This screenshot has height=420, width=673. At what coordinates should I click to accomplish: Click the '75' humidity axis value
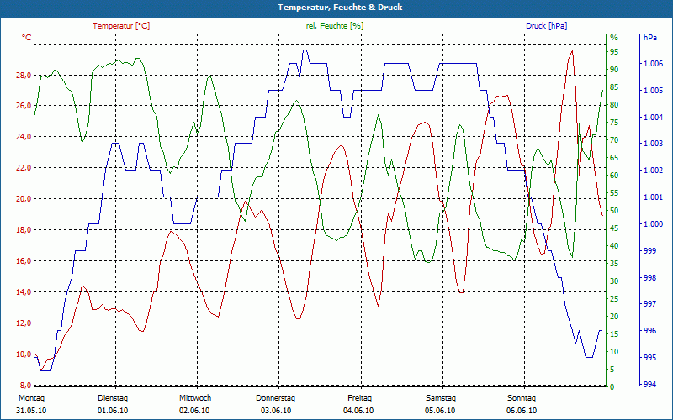click(x=615, y=123)
